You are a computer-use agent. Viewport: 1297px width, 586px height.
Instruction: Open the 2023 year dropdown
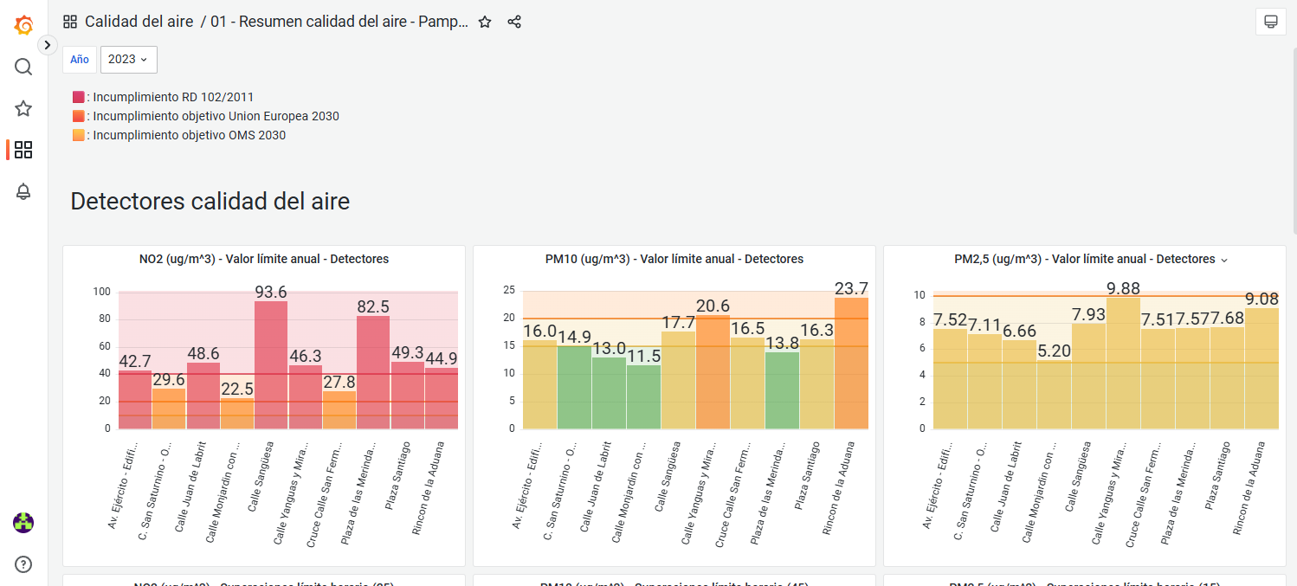128,60
